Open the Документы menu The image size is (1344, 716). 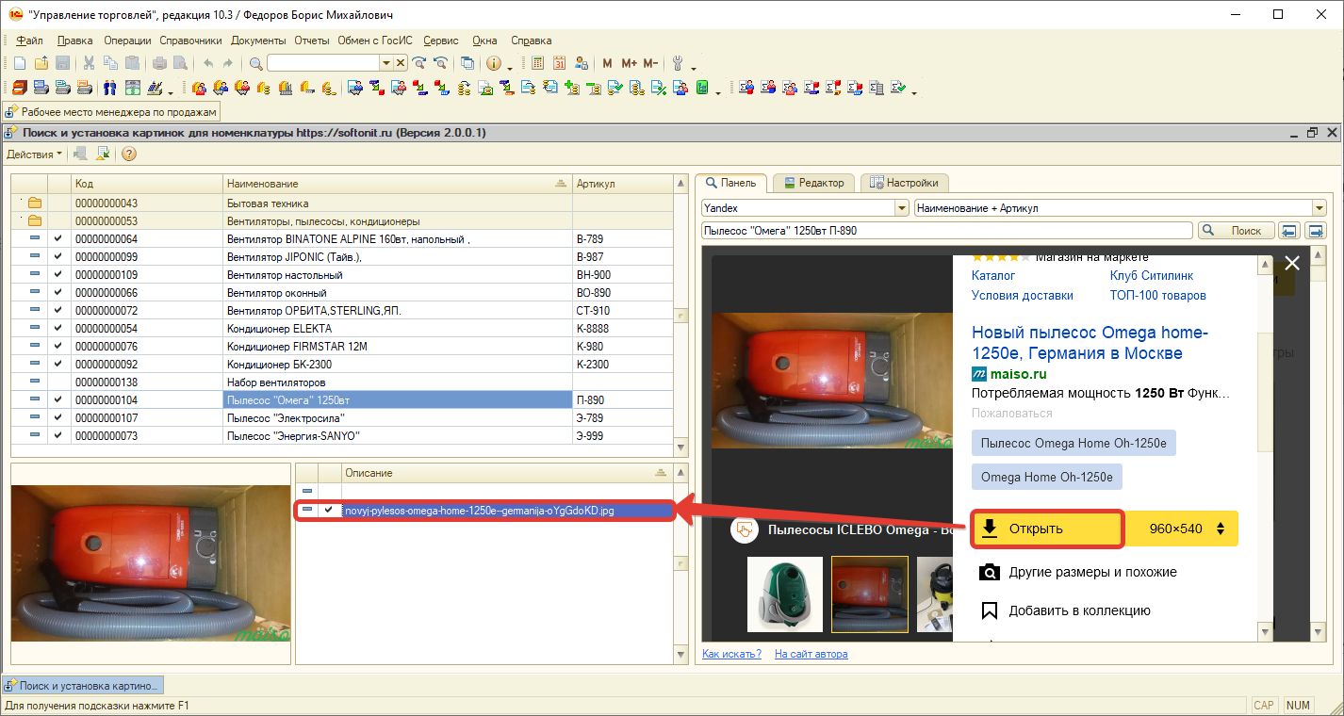(258, 41)
